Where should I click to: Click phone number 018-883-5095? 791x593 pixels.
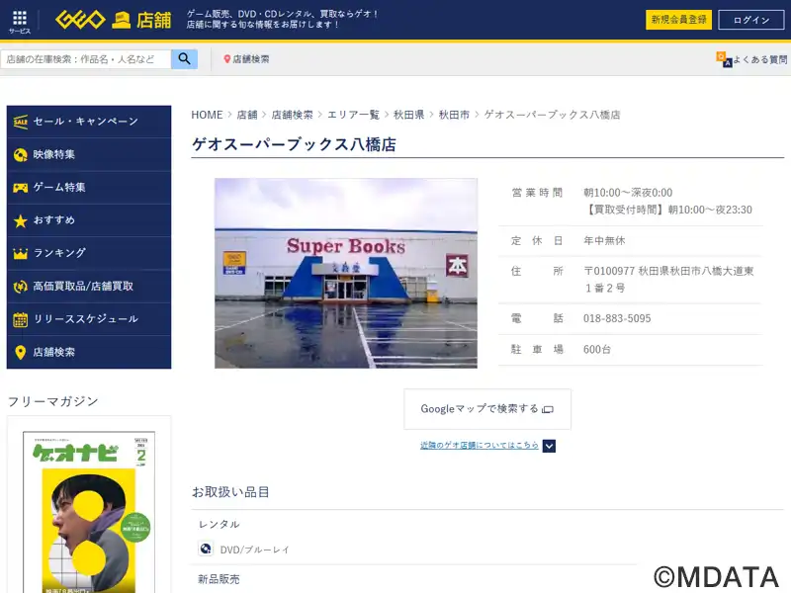point(617,318)
